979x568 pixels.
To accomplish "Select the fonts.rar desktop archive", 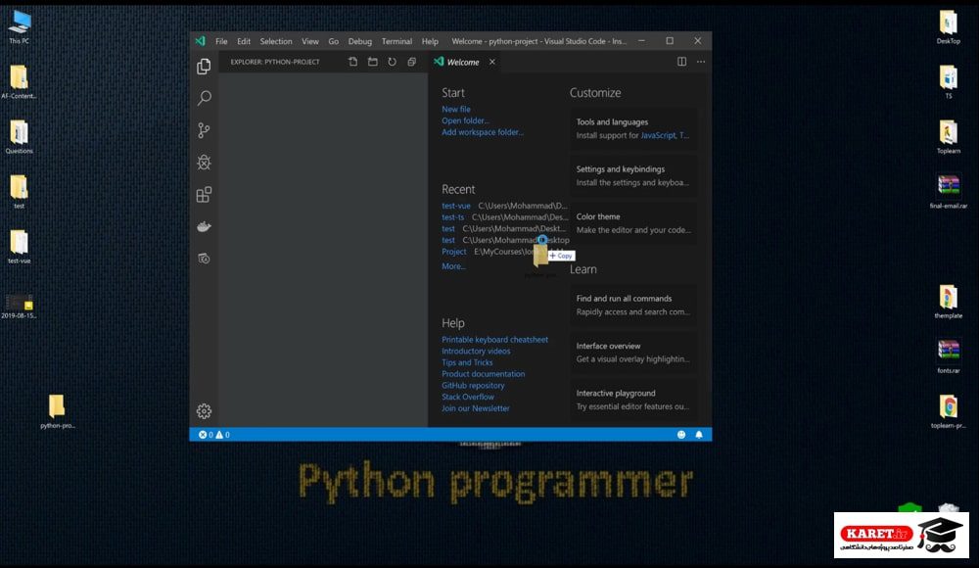I will pyautogui.click(x=948, y=356).
